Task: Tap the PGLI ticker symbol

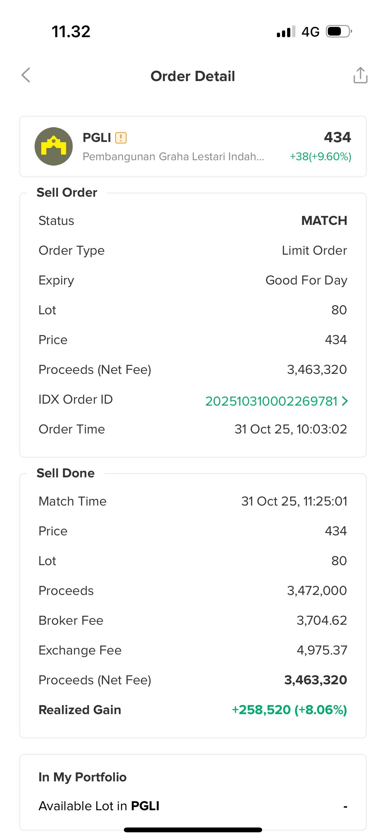Action: 97,138
